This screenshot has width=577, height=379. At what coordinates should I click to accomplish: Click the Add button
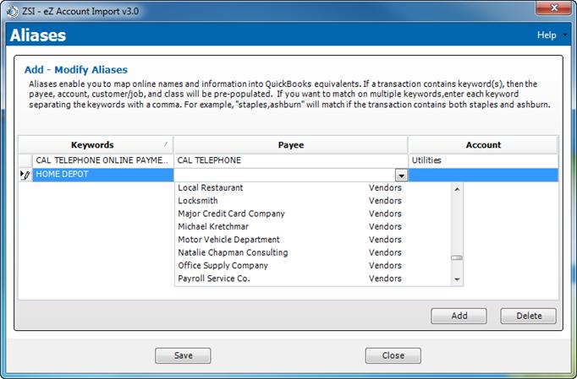pyautogui.click(x=459, y=316)
